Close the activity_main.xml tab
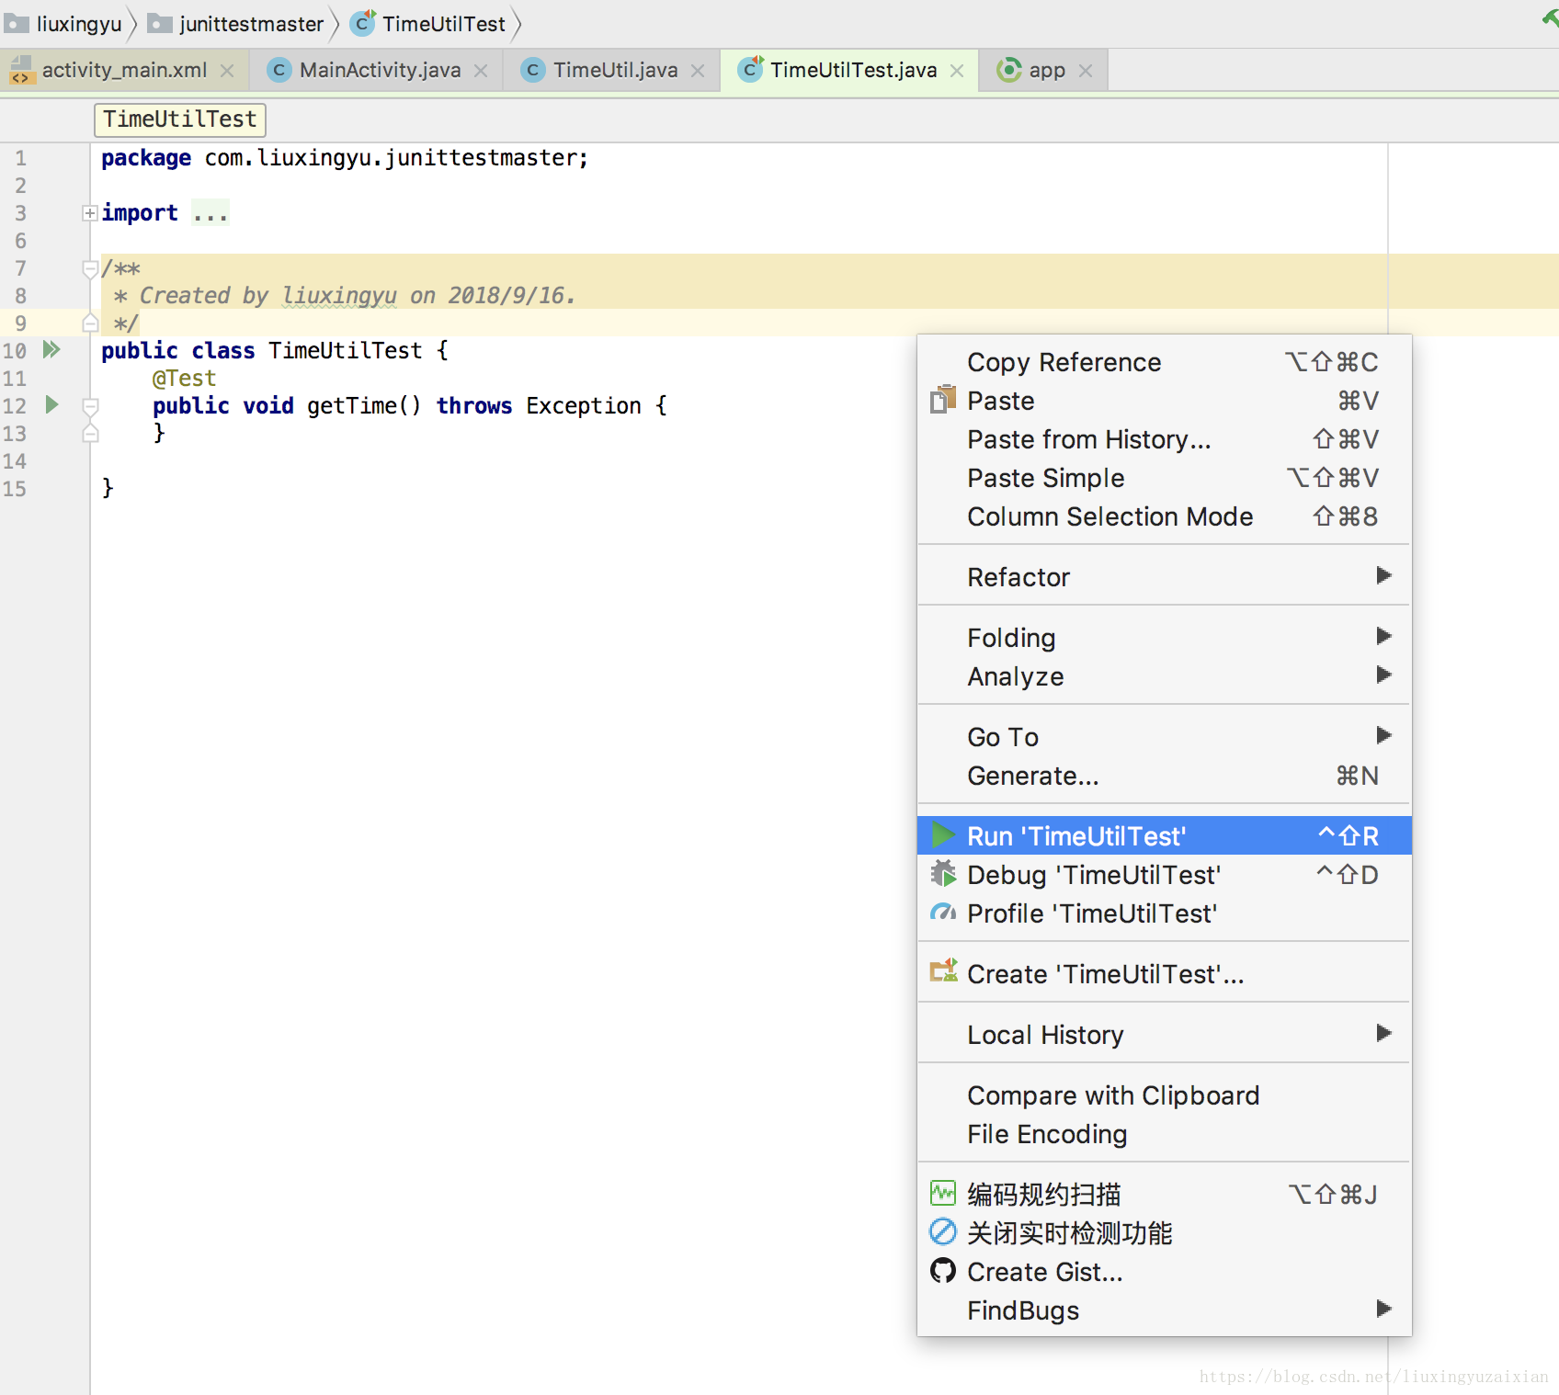 click(227, 69)
